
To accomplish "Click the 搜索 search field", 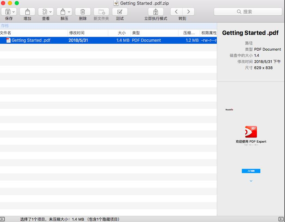I will 248,12.
